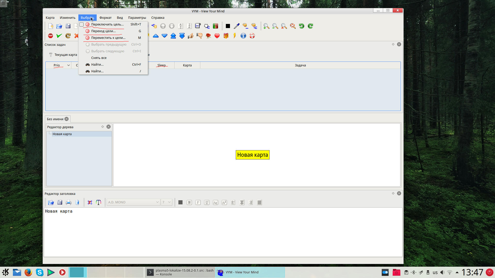
Task: Select Новая карта in tree editor
Action: click(62, 134)
